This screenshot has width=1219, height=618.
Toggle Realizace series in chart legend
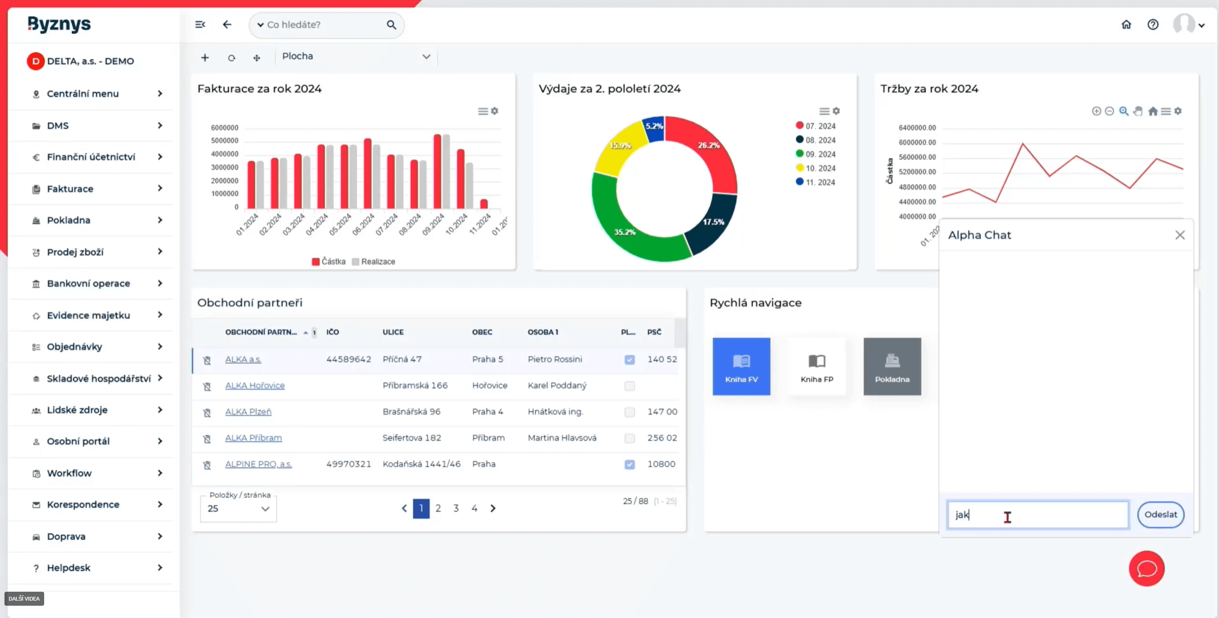(373, 262)
